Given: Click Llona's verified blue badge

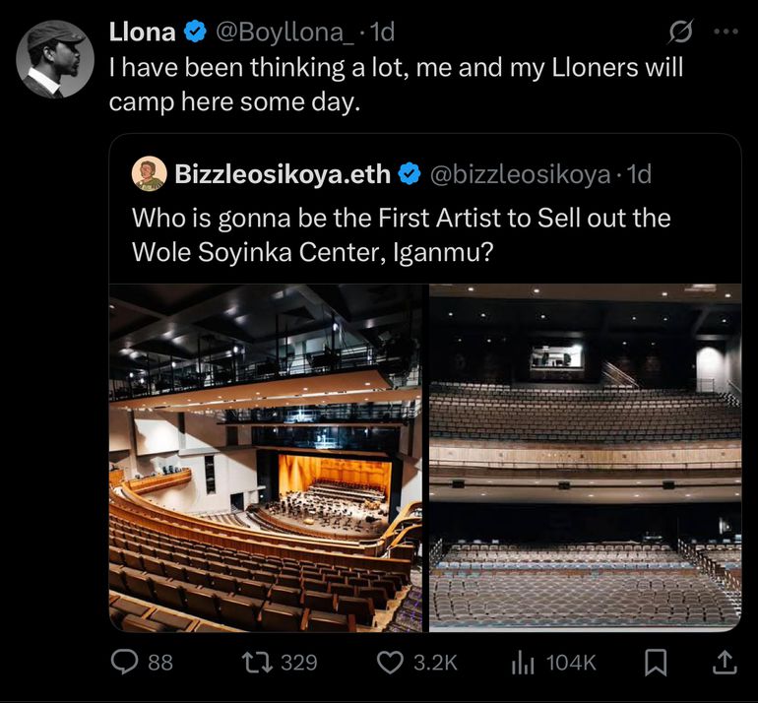Looking at the screenshot, I should [196, 32].
